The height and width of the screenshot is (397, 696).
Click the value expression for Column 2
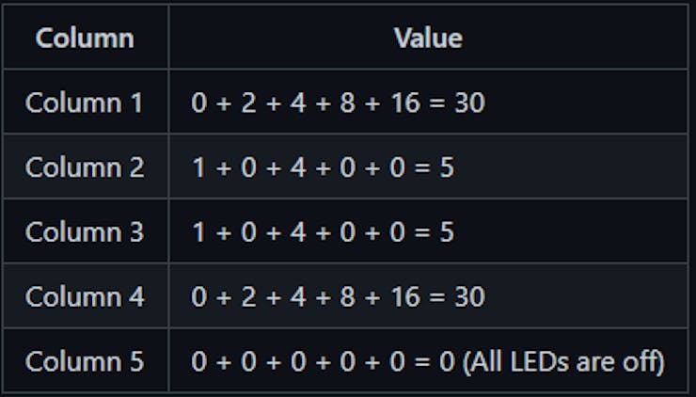[x=323, y=167]
